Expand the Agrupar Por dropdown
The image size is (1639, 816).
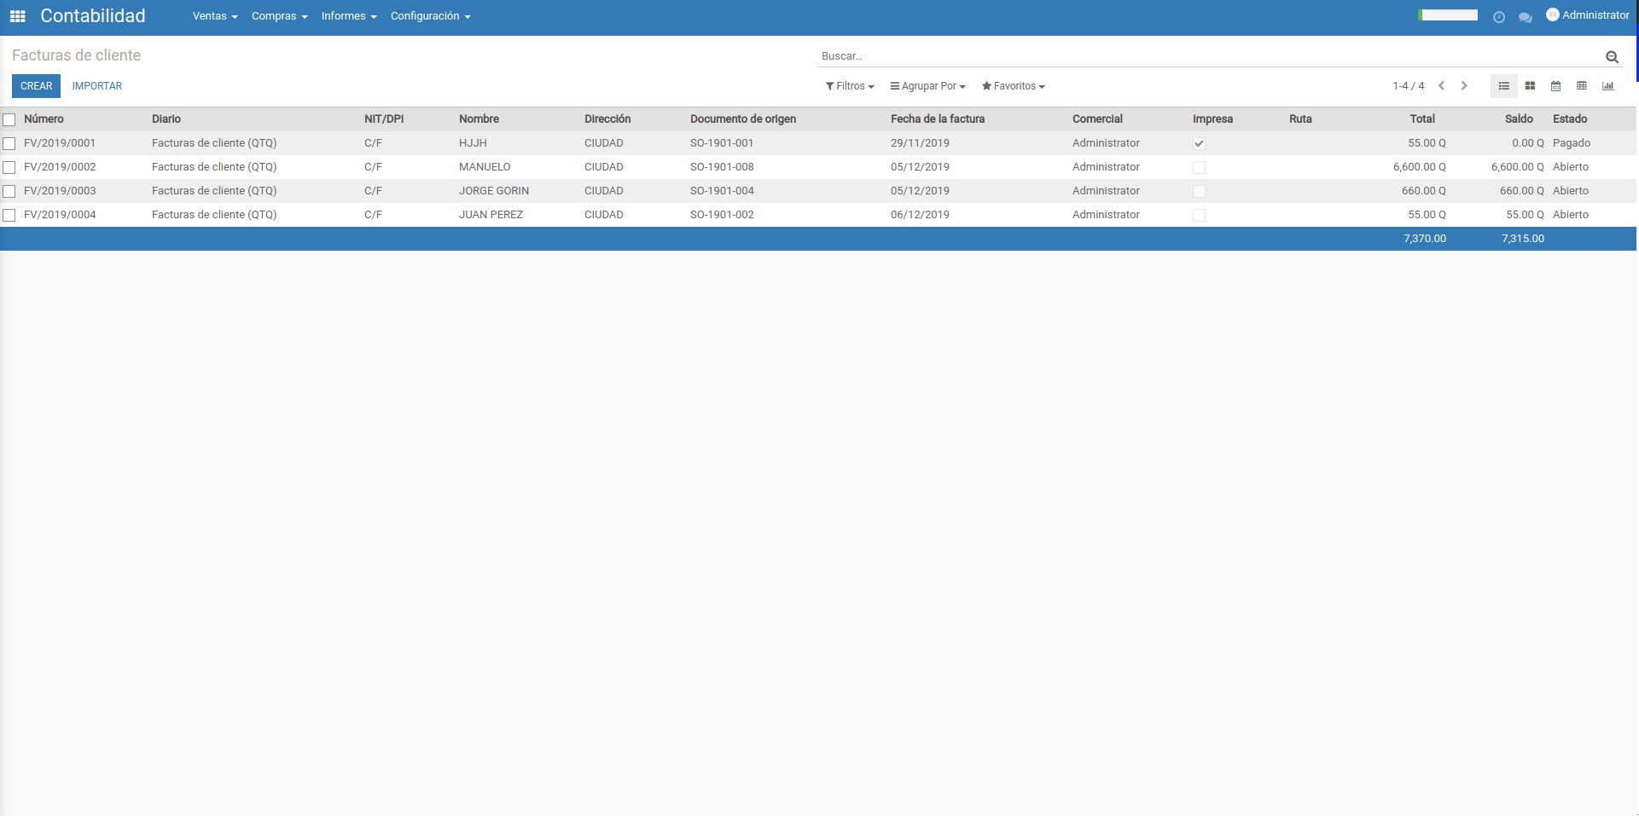coord(927,86)
